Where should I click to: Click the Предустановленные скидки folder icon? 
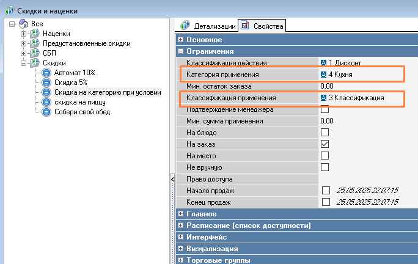coord(35,43)
